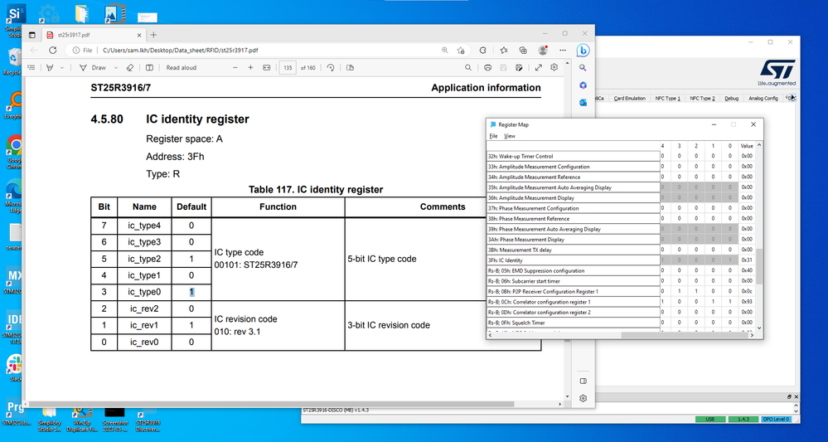Add this page to favorites
Image resolution: width=828 pixels, height=442 pixels.
461,50
